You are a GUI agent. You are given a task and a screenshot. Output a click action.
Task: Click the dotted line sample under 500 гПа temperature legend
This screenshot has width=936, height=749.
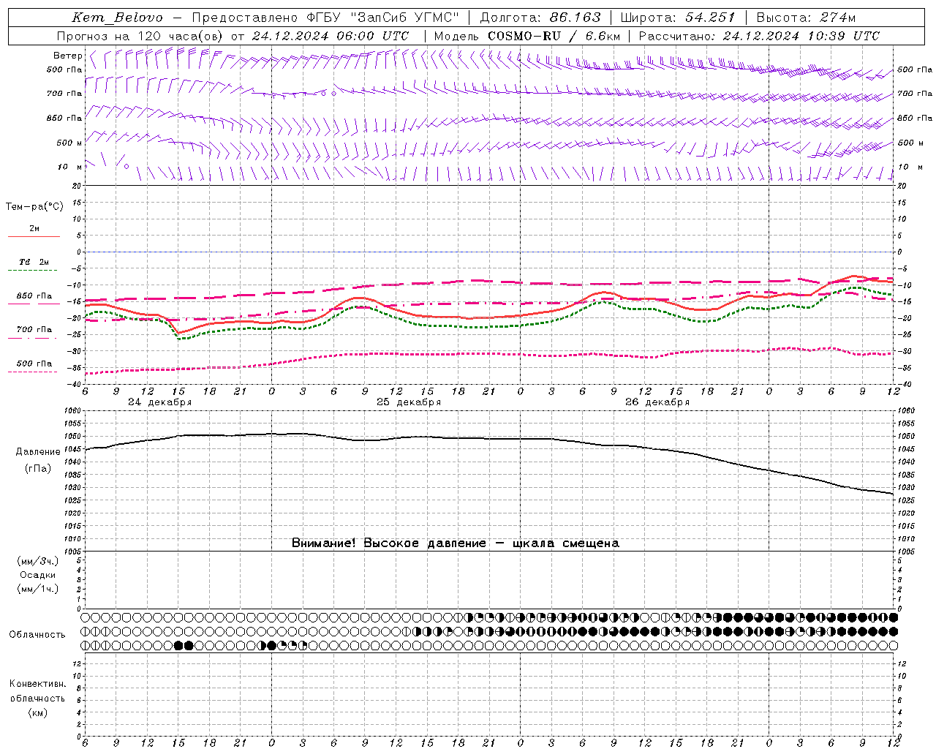click(32, 372)
